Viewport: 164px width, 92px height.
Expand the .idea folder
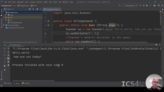6,15
